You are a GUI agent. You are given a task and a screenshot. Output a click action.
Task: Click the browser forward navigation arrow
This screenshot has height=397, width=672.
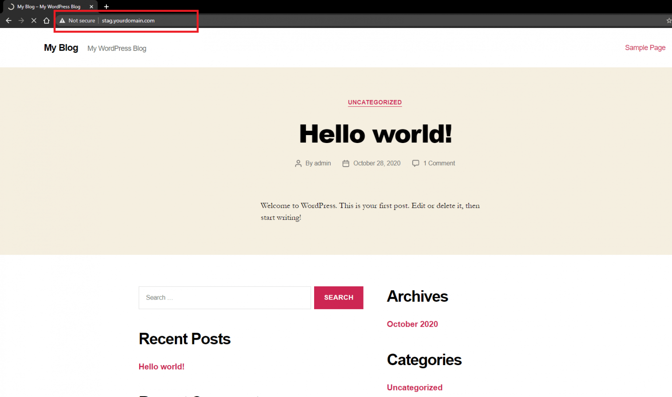point(21,20)
